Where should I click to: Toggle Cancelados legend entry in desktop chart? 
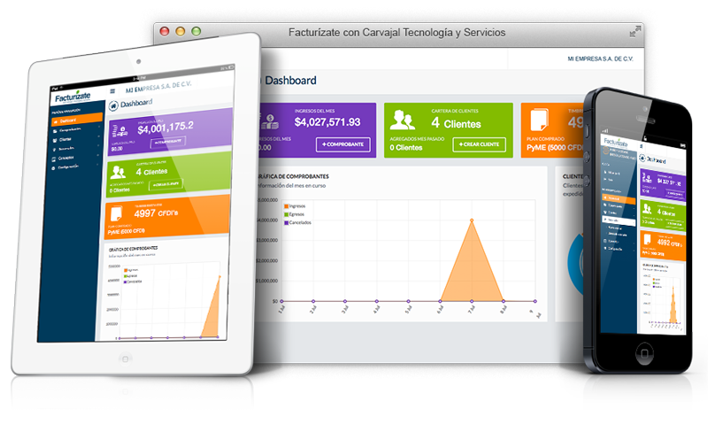click(x=297, y=222)
